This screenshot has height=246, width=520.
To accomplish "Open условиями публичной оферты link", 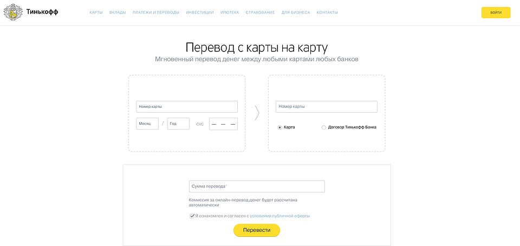I will (x=280, y=216).
